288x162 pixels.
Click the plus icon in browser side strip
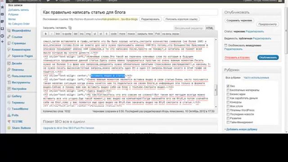click(x=2, y=42)
